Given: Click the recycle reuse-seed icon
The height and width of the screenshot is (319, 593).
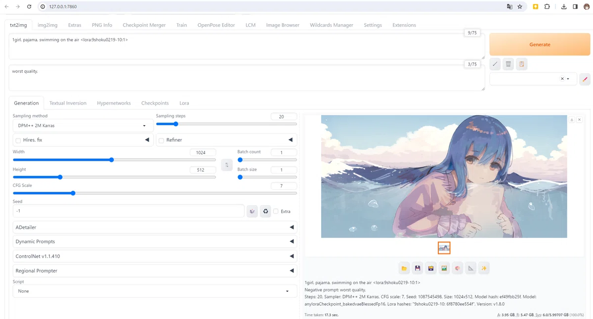Looking at the screenshot, I should point(265,211).
